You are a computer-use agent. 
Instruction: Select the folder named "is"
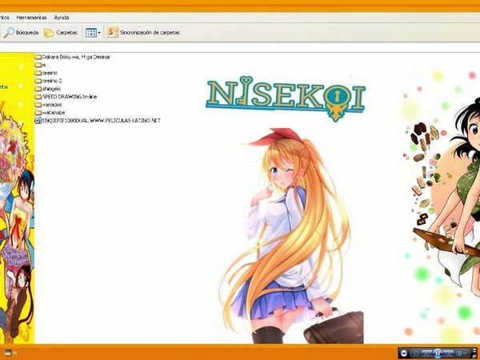(x=41, y=65)
